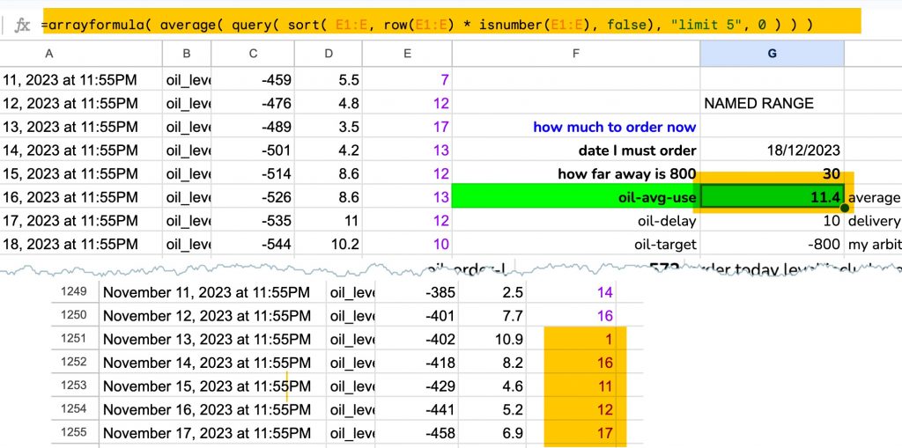
Task: Select row header 1249
Action: [75, 292]
